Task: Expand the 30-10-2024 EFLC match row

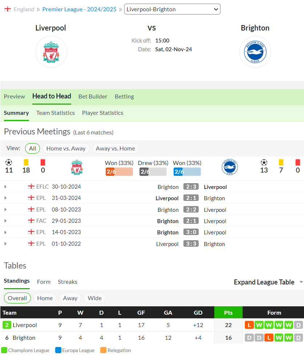Action: pyautogui.click(x=5, y=187)
